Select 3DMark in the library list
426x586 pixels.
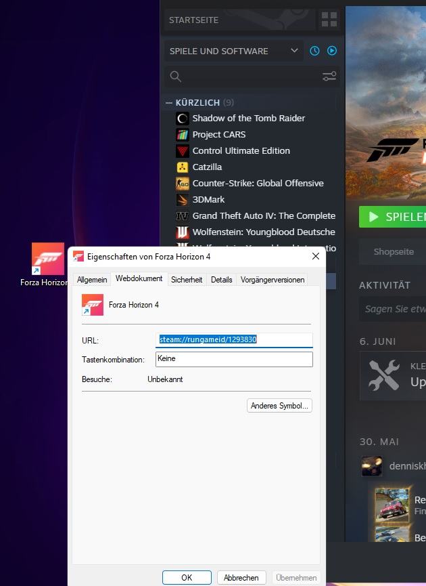coord(208,200)
